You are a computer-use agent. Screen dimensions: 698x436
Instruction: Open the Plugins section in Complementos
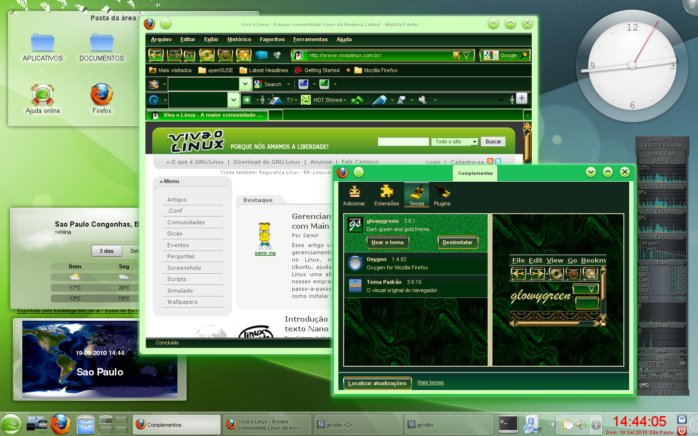tap(442, 195)
